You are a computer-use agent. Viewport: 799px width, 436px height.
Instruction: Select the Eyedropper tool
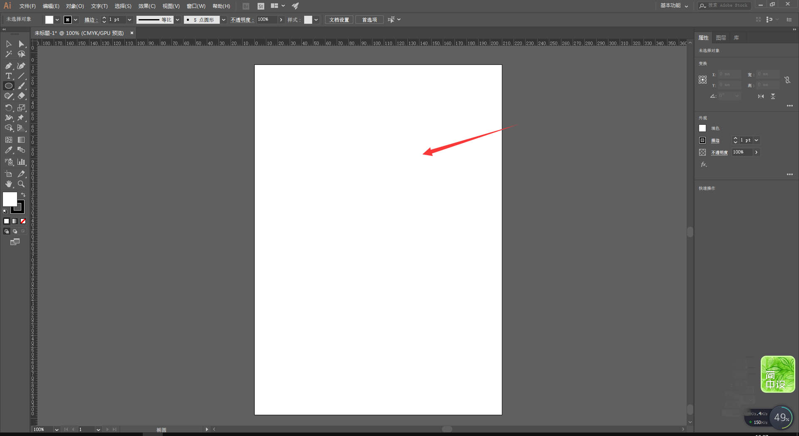point(8,150)
